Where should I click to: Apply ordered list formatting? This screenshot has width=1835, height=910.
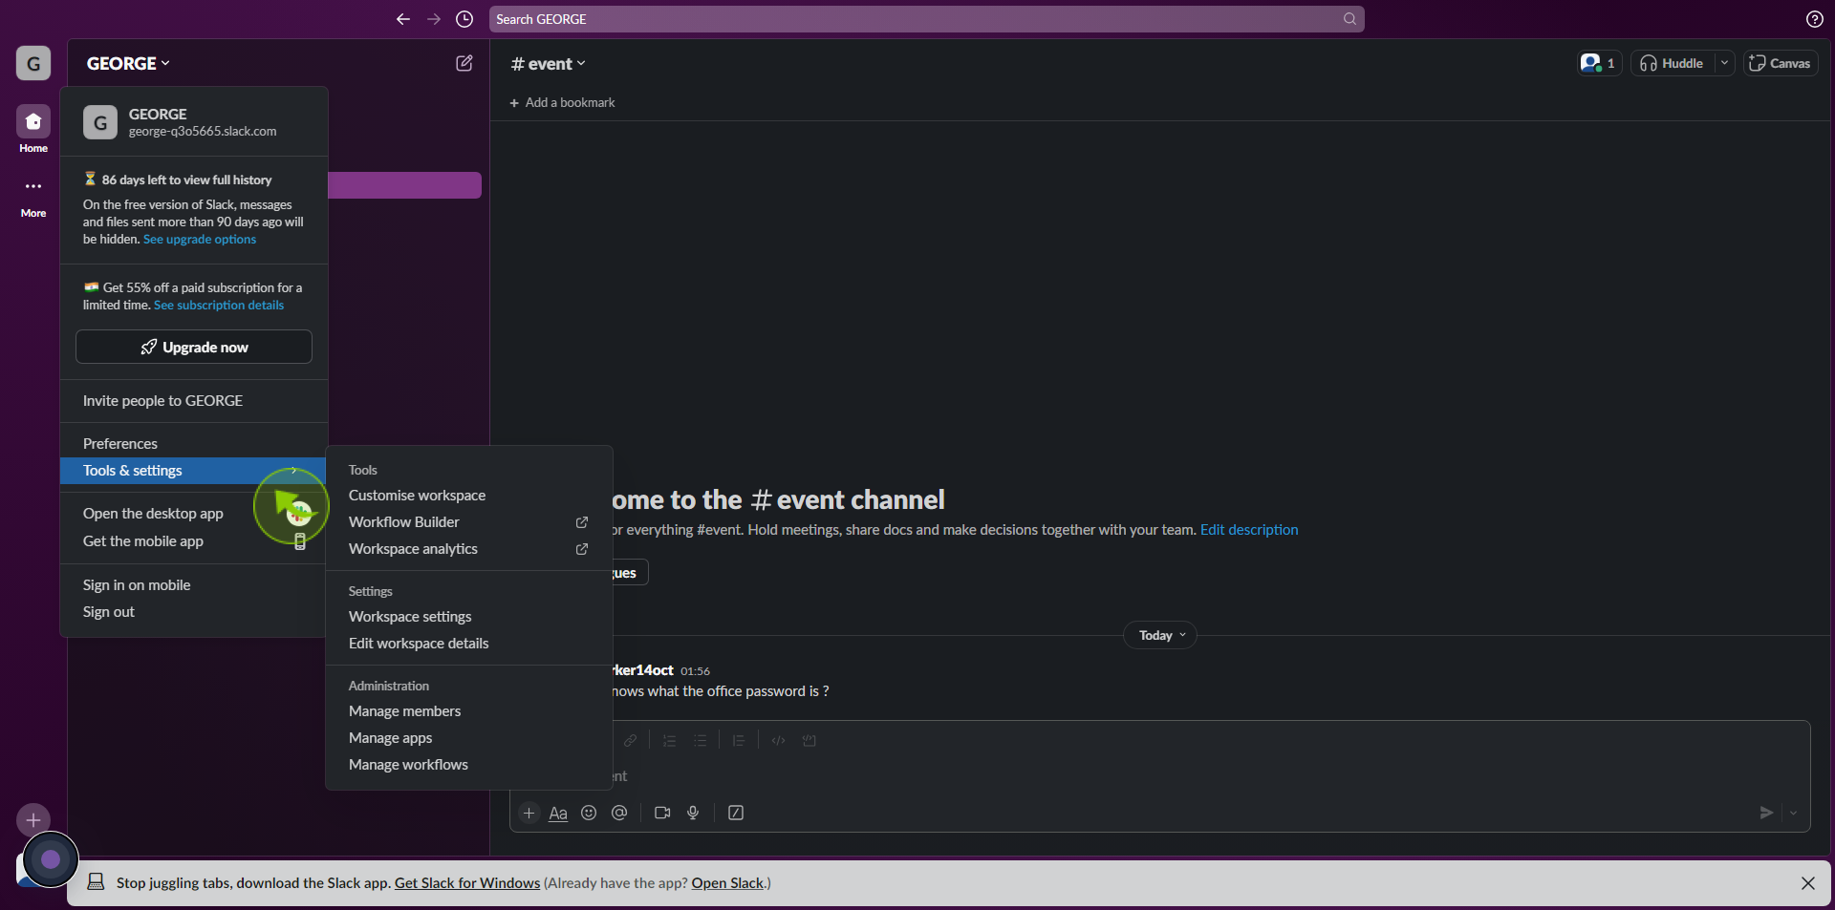(x=669, y=740)
